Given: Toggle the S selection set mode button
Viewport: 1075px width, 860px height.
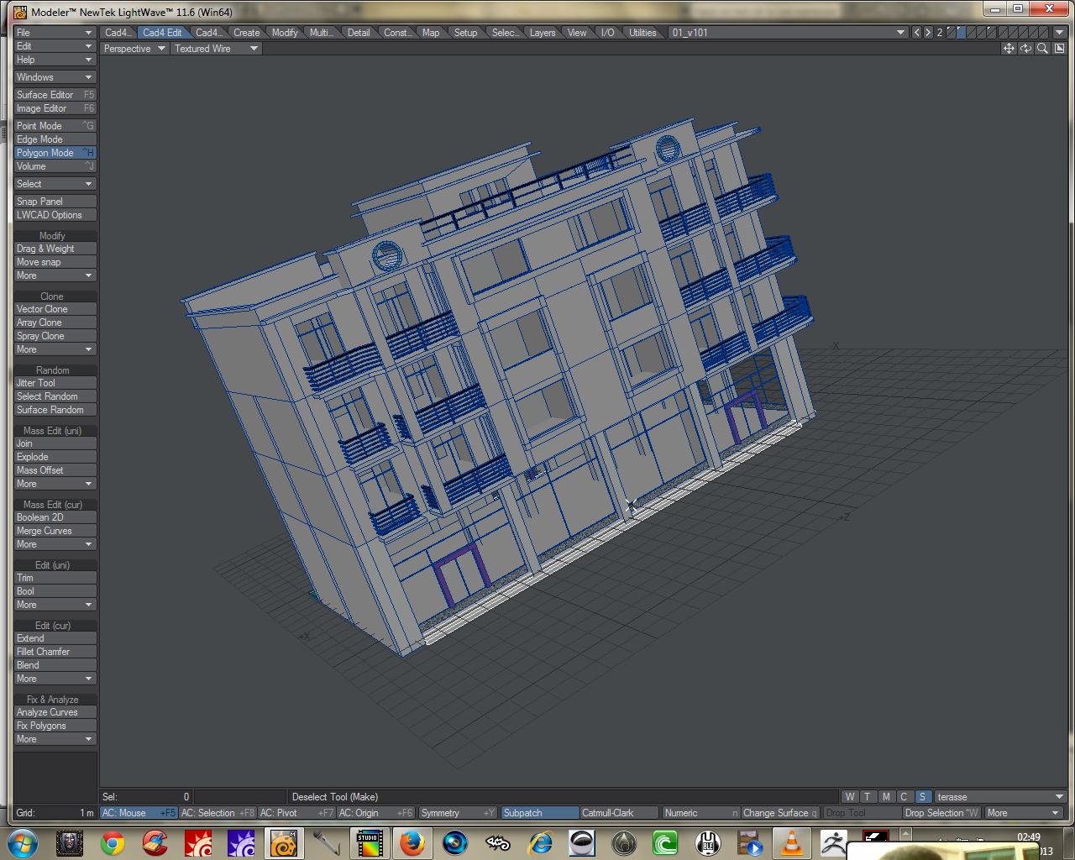Looking at the screenshot, I should point(922,797).
